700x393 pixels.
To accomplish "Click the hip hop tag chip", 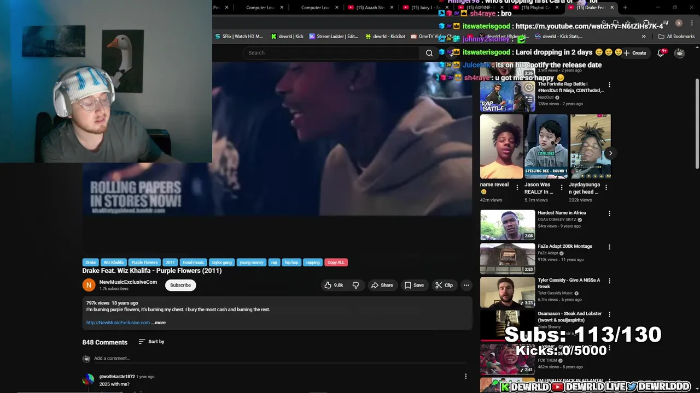I will pos(291,263).
